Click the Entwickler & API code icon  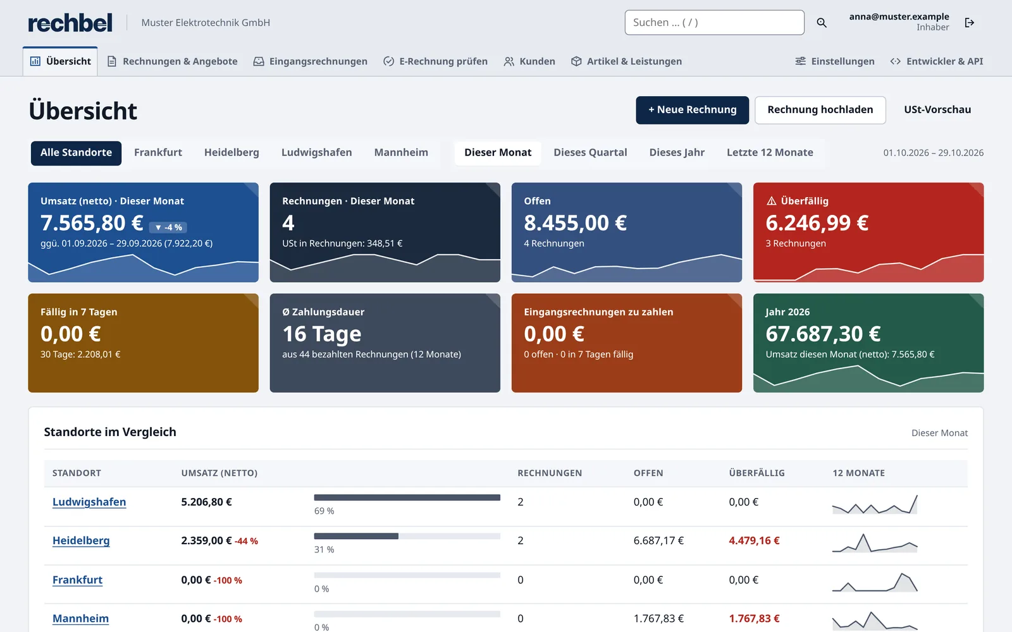coord(896,61)
